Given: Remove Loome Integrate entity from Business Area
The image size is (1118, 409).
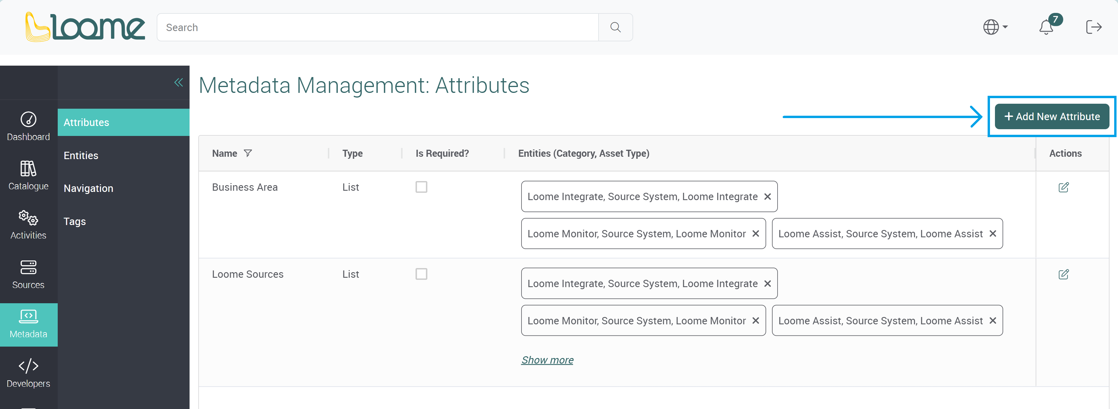Looking at the screenshot, I should 767,196.
